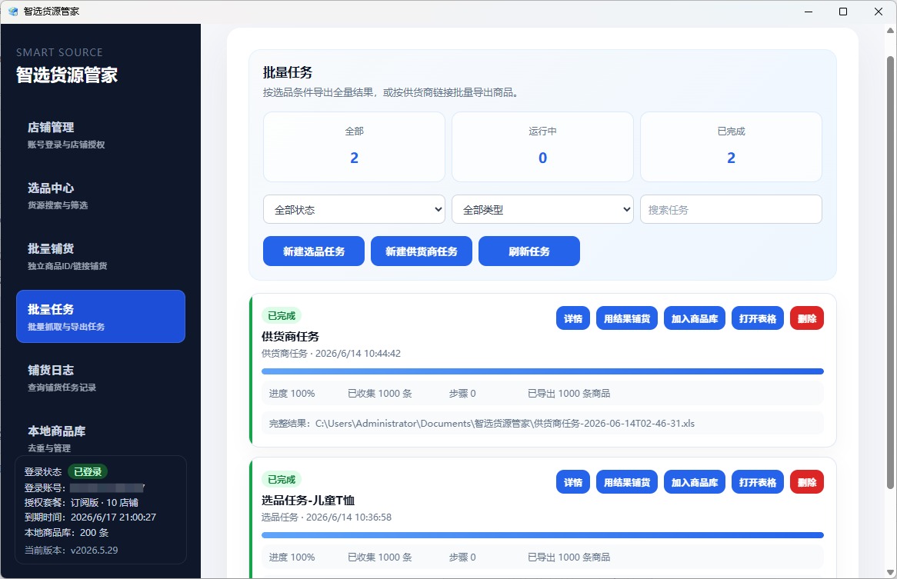Click 打开表格 for 供货商任务

tap(758, 318)
